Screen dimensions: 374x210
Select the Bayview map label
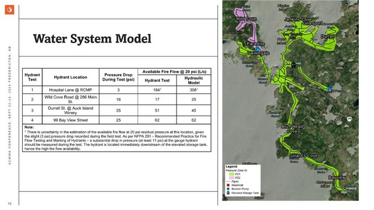tap(337, 177)
